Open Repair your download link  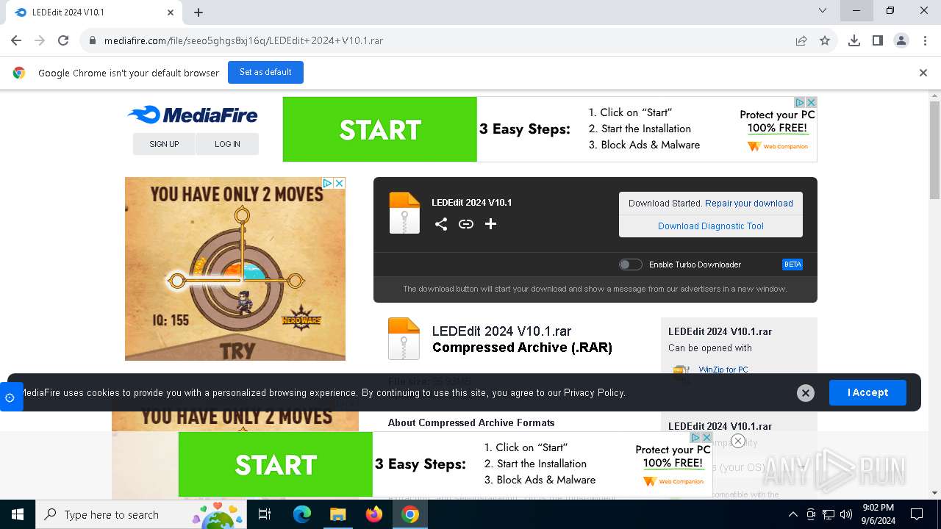[x=748, y=204]
